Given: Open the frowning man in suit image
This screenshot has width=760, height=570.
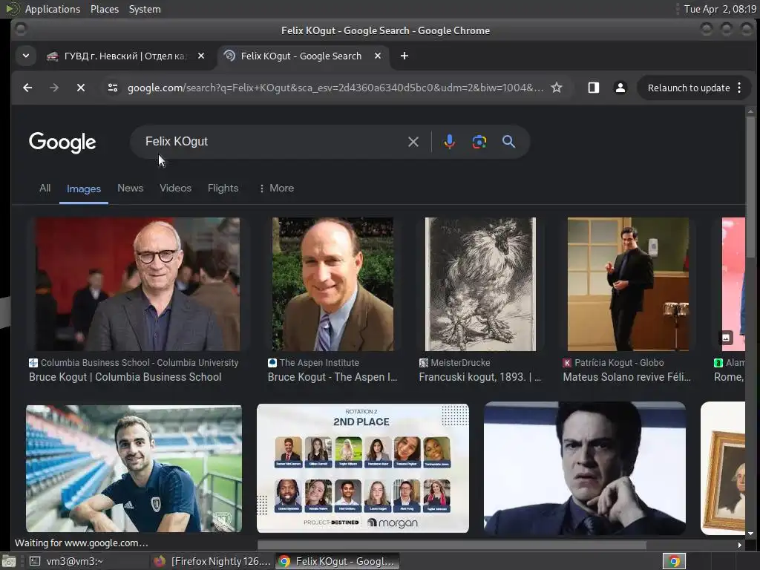Looking at the screenshot, I should (x=585, y=468).
